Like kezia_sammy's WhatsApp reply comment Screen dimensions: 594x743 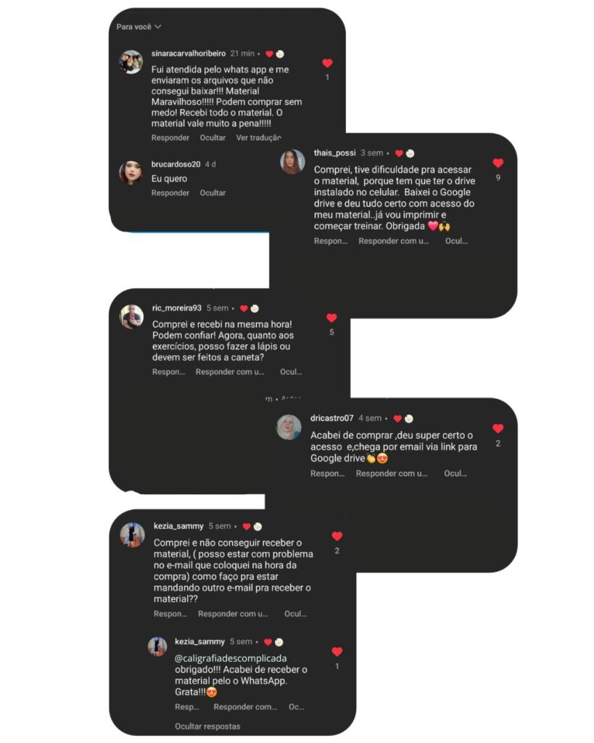337,652
